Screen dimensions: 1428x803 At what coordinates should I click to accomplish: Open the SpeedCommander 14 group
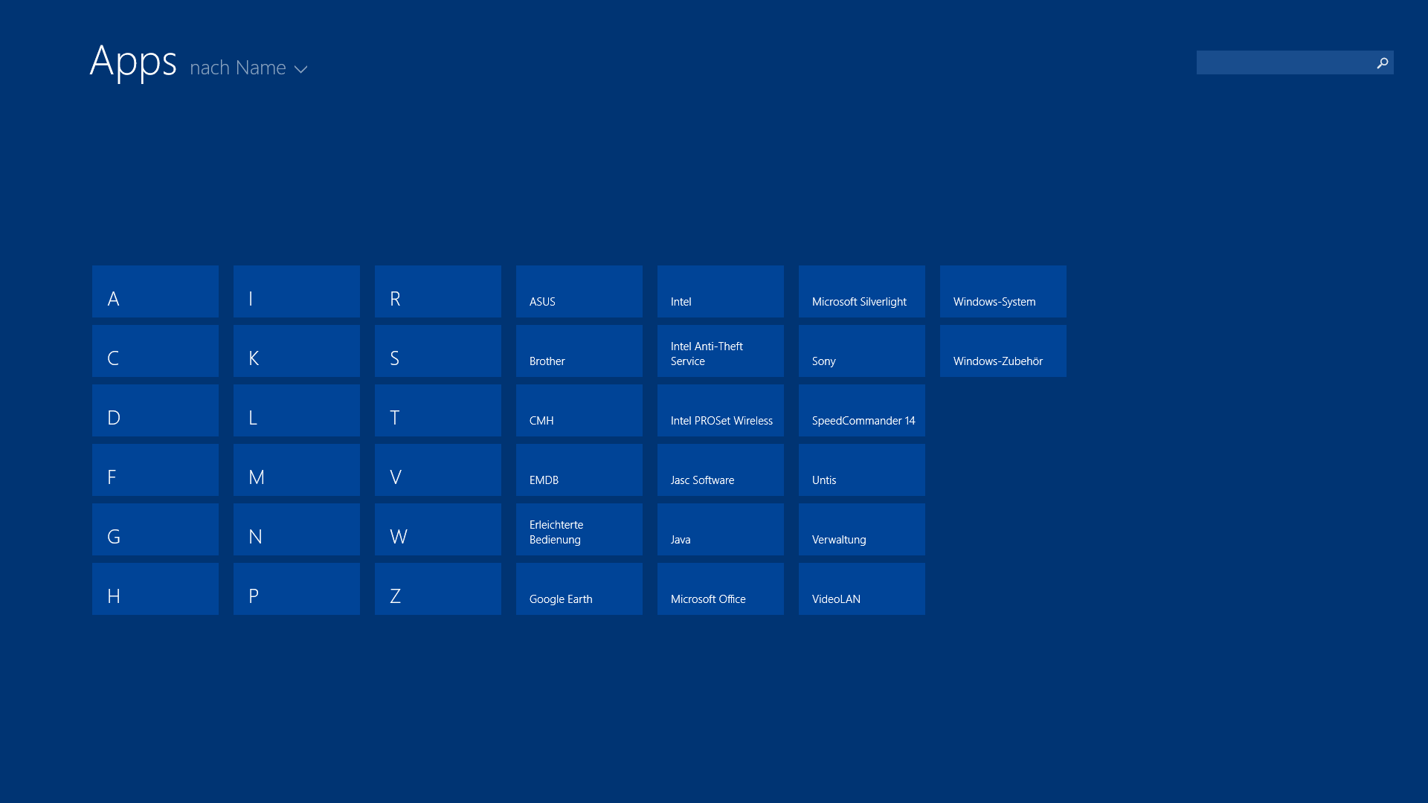coord(862,410)
